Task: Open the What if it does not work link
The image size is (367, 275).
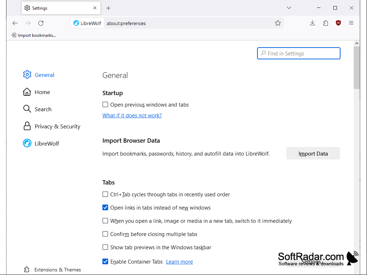Action: point(132,115)
